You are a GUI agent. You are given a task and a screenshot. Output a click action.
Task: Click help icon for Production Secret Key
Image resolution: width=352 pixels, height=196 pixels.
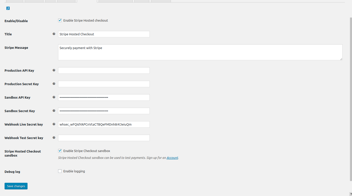click(54, 84)
